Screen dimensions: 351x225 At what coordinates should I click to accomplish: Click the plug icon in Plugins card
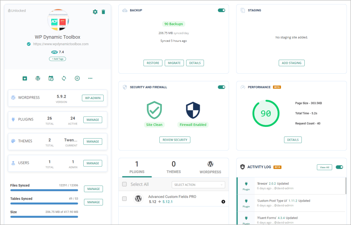[13, 119]
